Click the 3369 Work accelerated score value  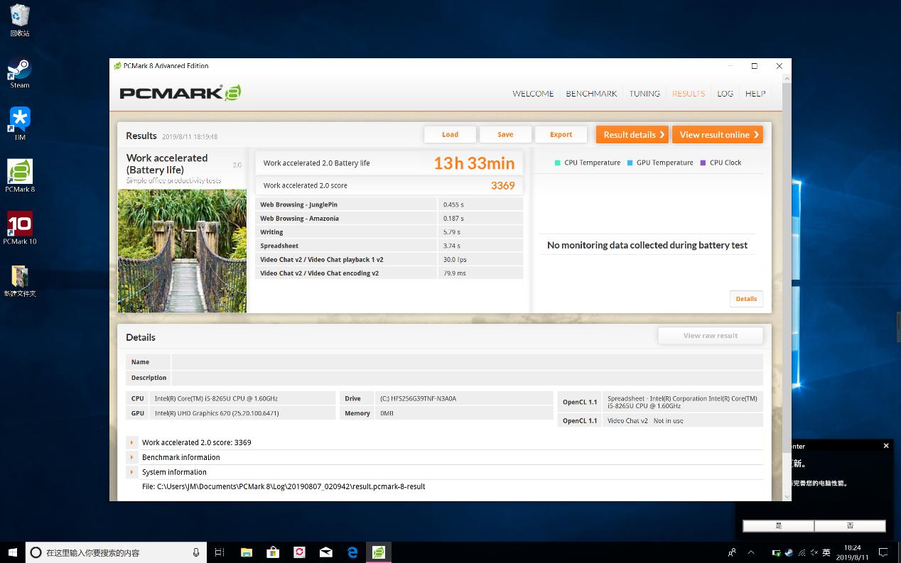(x=502, y=185)
